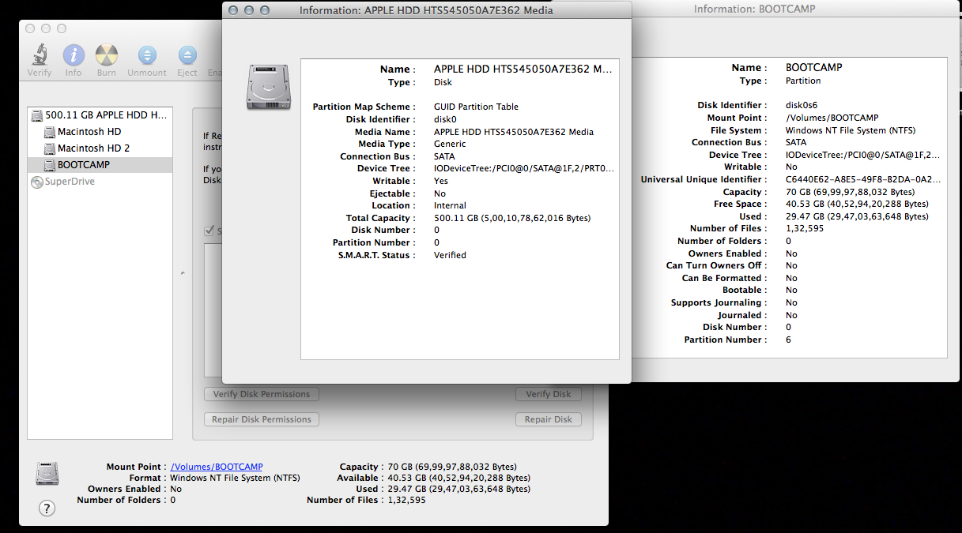Click the sidebar splitter handle dot
This screenshot has width=962, height=533.
point(183,273)
